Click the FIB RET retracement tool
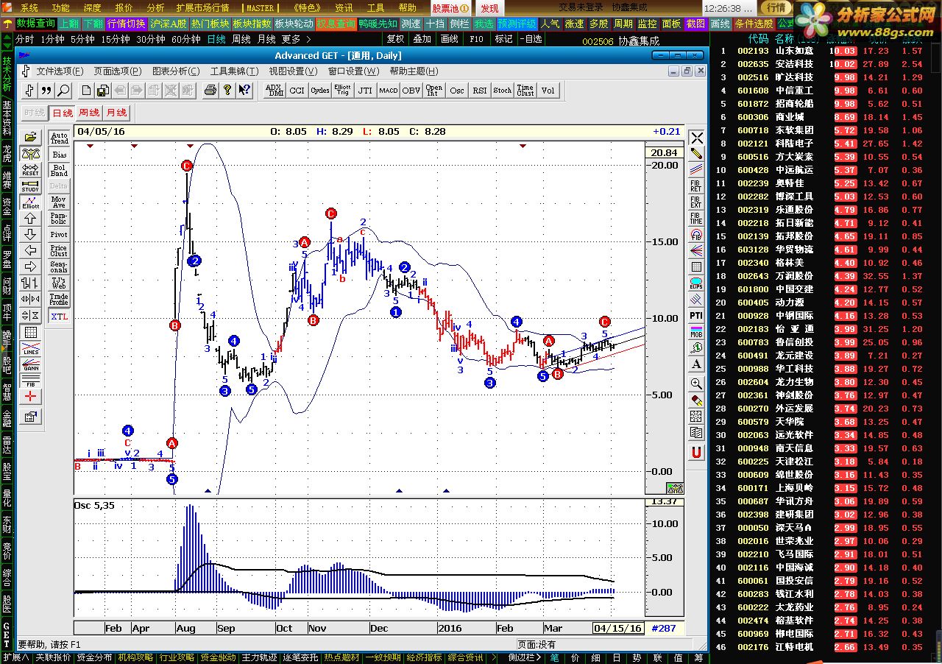Screen dimensions: 942x664 696,186
